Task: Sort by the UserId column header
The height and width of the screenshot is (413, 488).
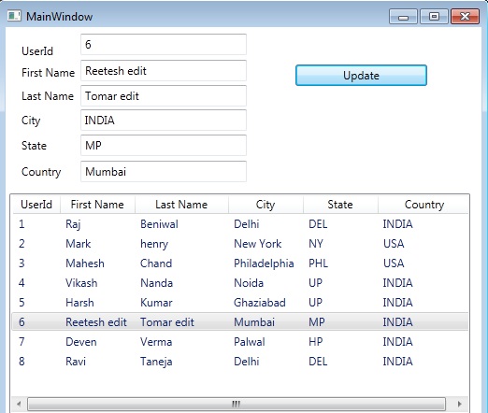Action: point(36,205)
